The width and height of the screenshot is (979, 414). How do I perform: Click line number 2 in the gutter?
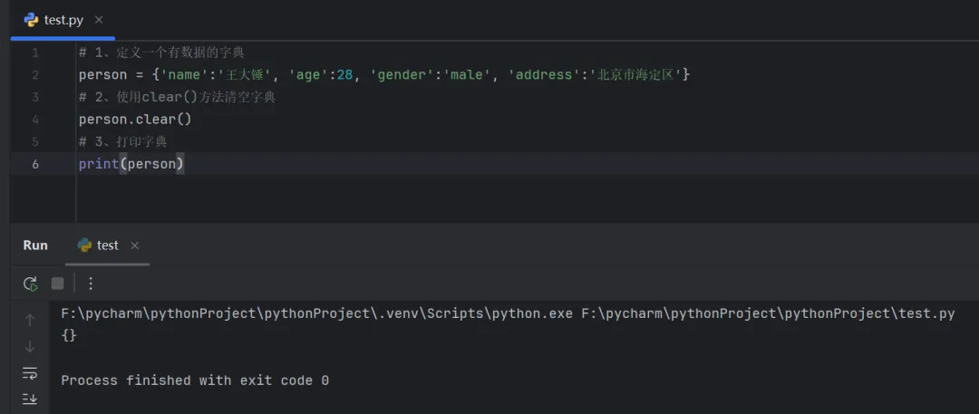(35, 74)
